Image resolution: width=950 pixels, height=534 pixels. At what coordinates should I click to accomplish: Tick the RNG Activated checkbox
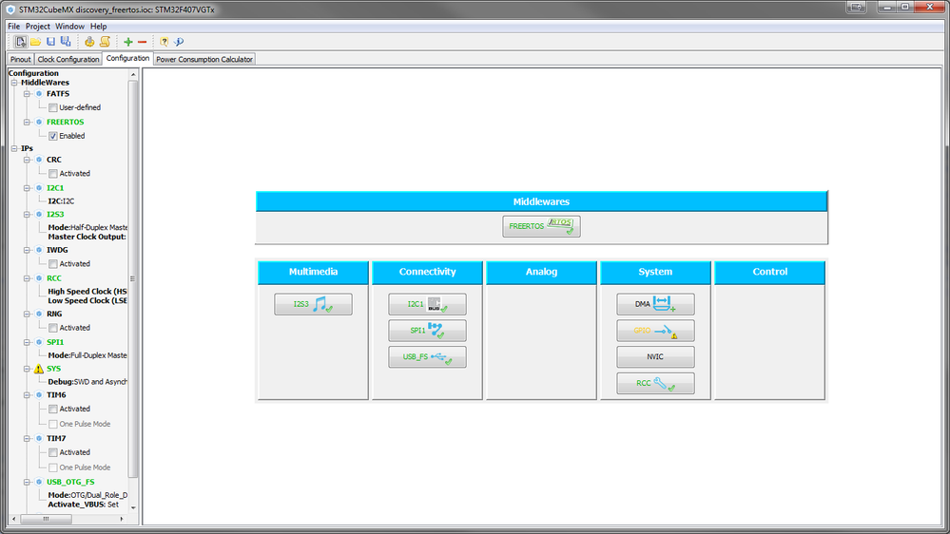[x=53, y=328]
